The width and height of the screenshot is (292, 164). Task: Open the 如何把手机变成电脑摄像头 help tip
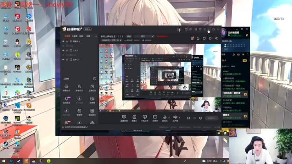click(x=75, y=127)
